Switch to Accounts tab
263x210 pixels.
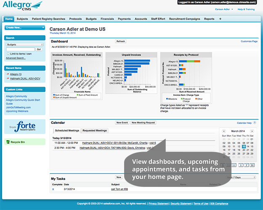(141, 19)
